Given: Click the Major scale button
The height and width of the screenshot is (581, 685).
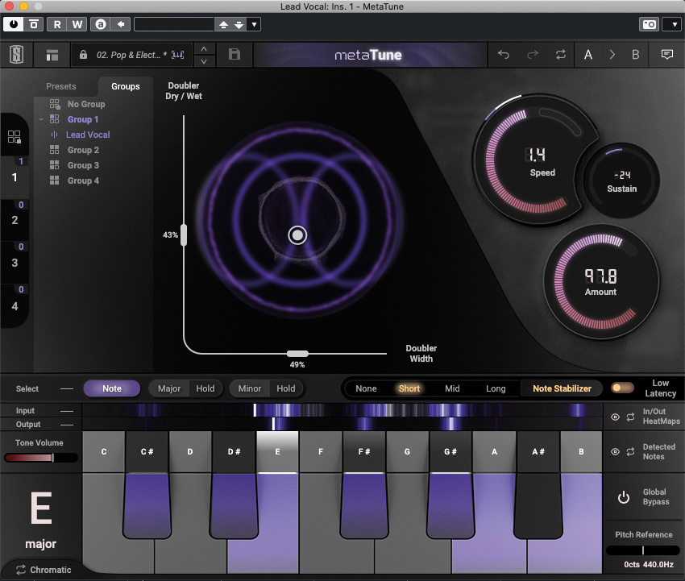Looking at the screenshot, I should point(169,388).
